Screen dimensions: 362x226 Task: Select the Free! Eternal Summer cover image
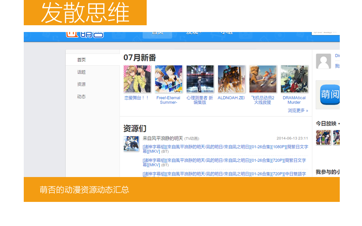(x=169, y=79)
